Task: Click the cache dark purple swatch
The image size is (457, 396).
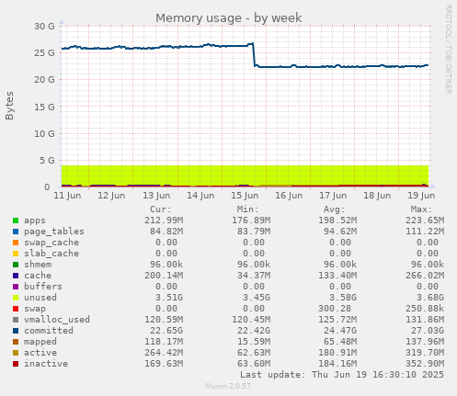Action: coord(16,276)
